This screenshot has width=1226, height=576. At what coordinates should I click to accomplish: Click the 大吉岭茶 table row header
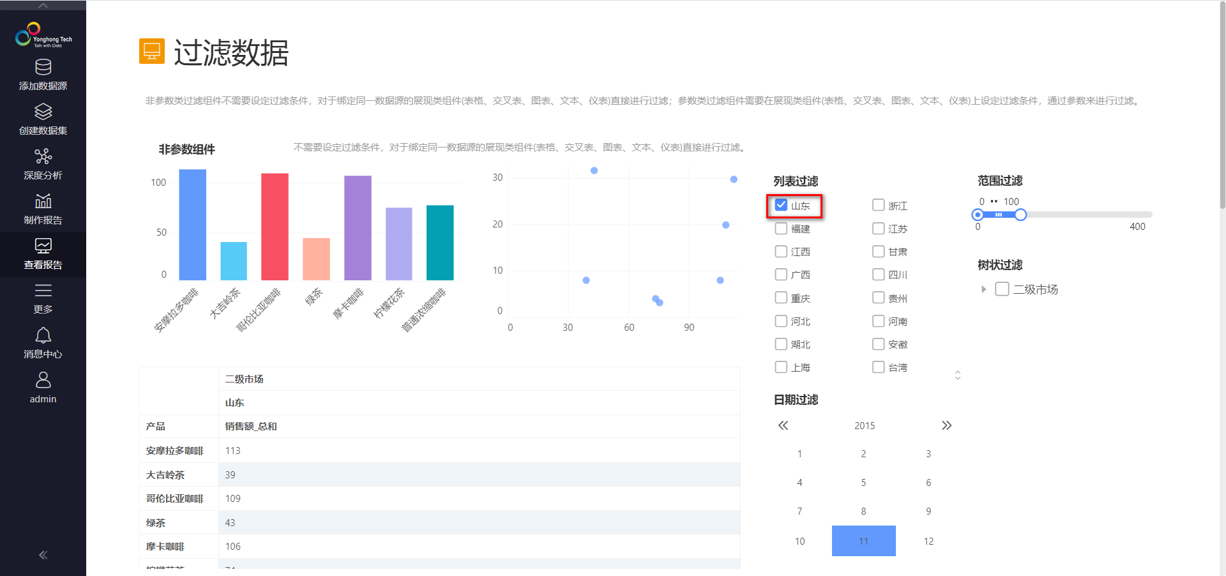(x=179, y=474)
